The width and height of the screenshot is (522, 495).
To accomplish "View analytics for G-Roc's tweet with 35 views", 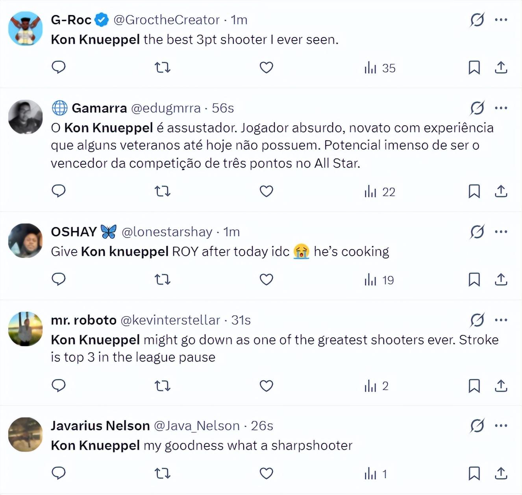I will [x=379, y=68].
